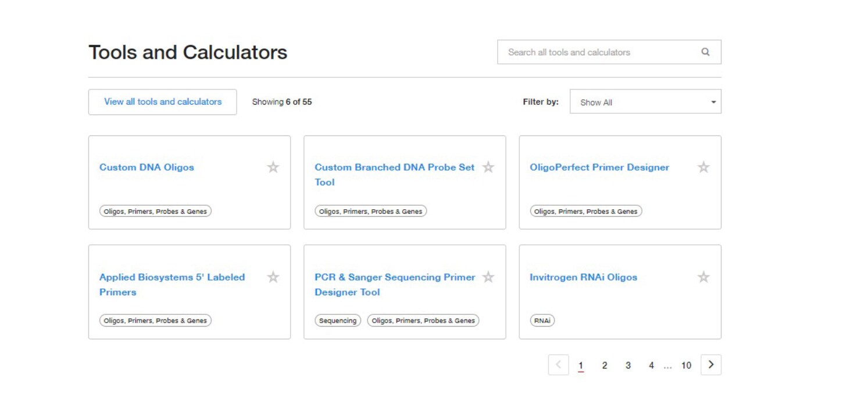Open PCR & Sanger Sequencing Primer Designer Tool
Viewport: 843px width, 394px height.
click(395, 285)
